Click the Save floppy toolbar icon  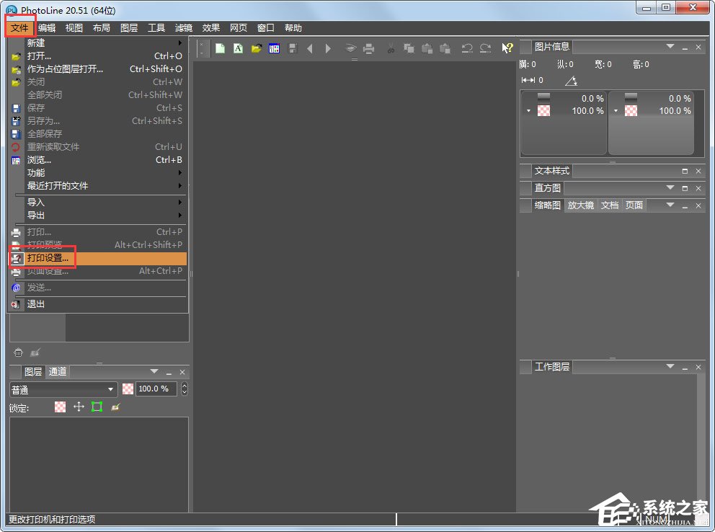(x=293, y=48)
